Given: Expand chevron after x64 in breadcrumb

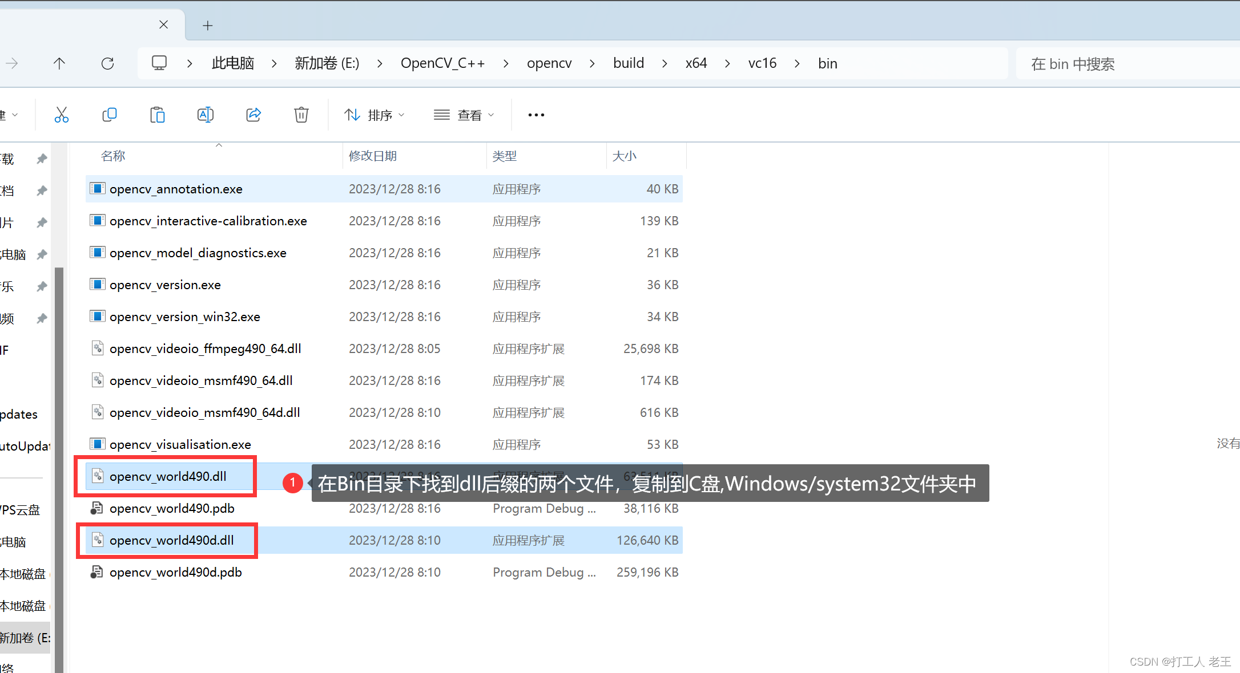Looking at the screenshot, I should tap(727, 63).
